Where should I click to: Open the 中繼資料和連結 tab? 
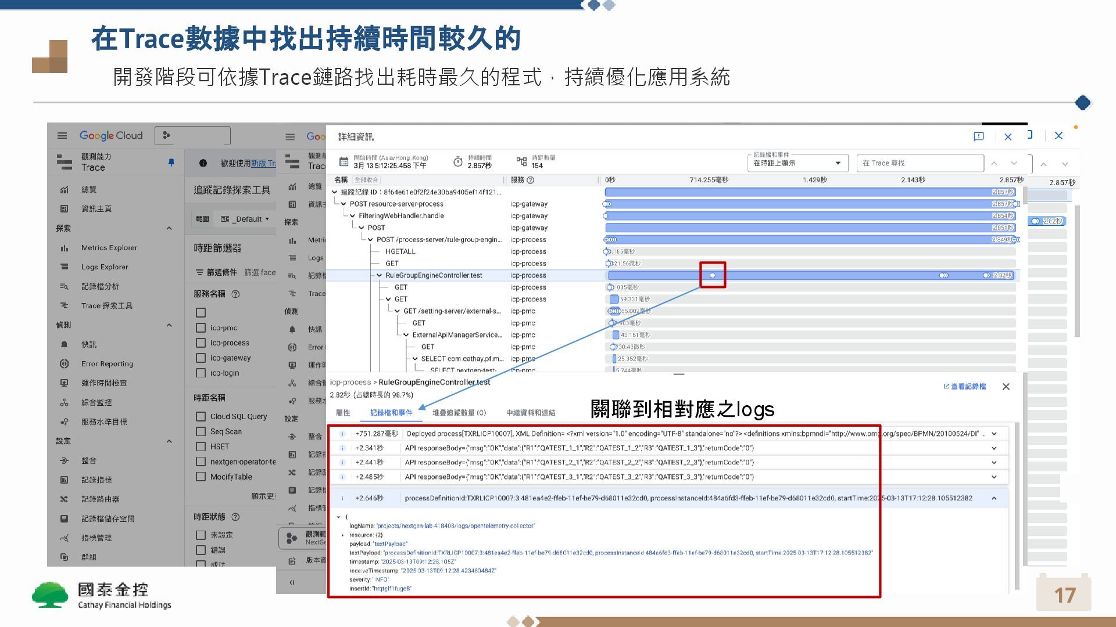click(x=530, y=413)
